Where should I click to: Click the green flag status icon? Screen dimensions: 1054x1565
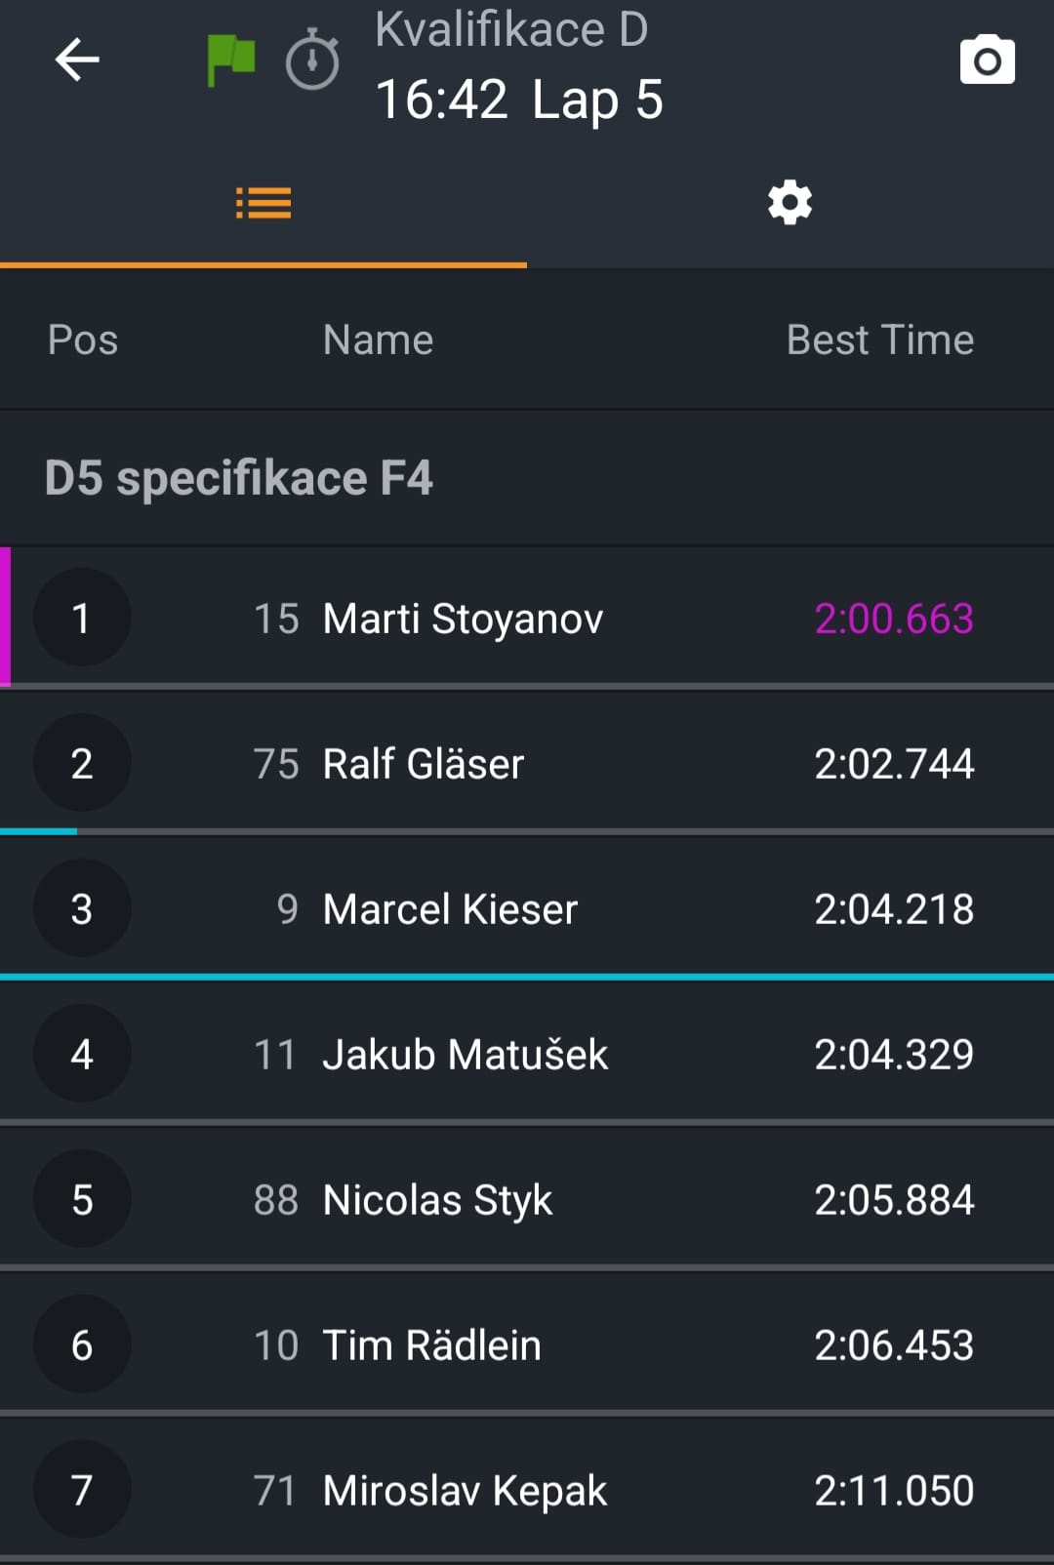click(x=231, y=60)
